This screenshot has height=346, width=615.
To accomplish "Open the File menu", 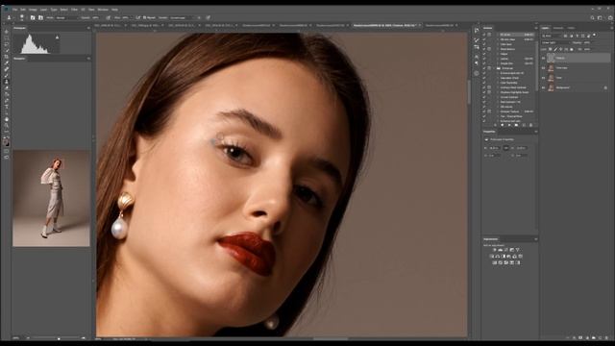I will (14, 10).
